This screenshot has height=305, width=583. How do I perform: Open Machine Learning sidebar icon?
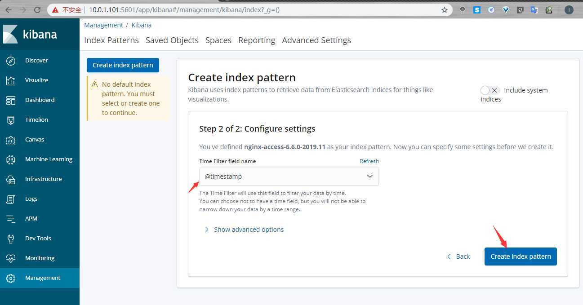tap(11, 159)
